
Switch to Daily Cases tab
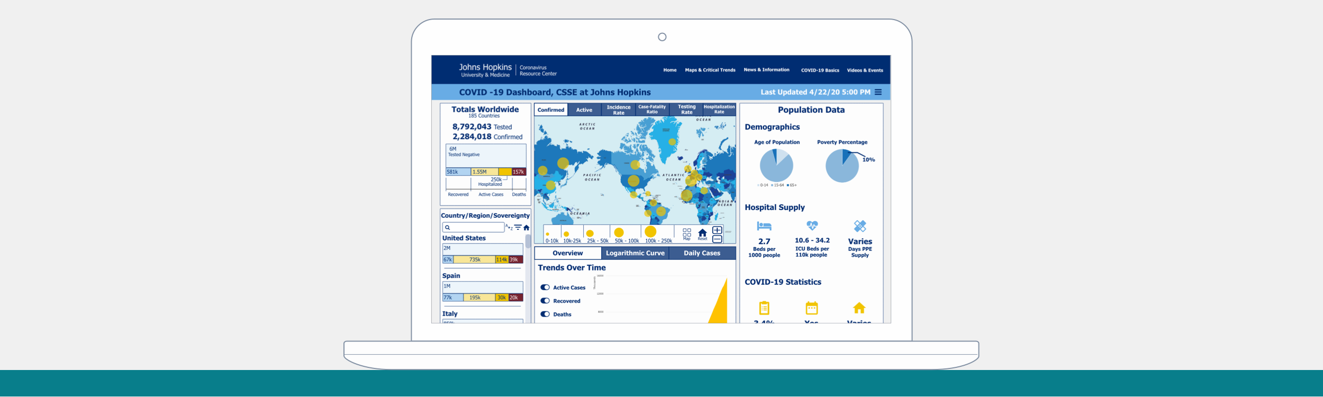click(702, 253)
